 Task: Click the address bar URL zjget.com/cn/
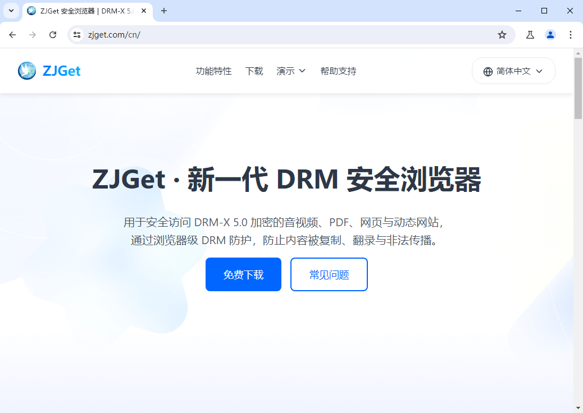(x=114, y=35)
